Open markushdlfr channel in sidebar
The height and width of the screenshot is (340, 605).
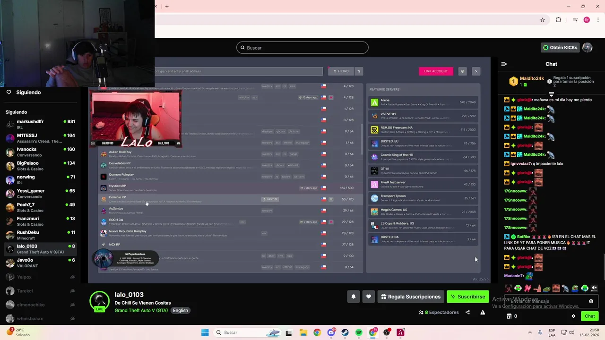(40, 124)
